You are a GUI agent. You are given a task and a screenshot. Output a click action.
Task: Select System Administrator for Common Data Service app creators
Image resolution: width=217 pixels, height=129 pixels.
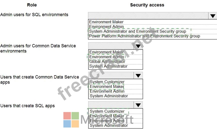point(115,96)
